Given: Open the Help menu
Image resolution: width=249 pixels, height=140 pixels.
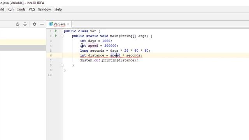Looking at the screenshot, I should coord(58,9).
